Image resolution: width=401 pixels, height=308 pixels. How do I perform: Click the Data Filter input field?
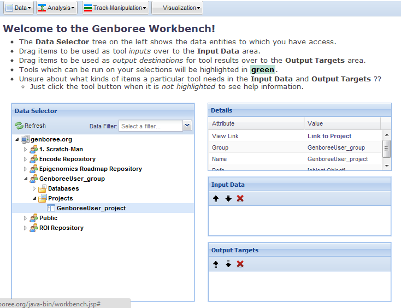[x=151, y=126]
